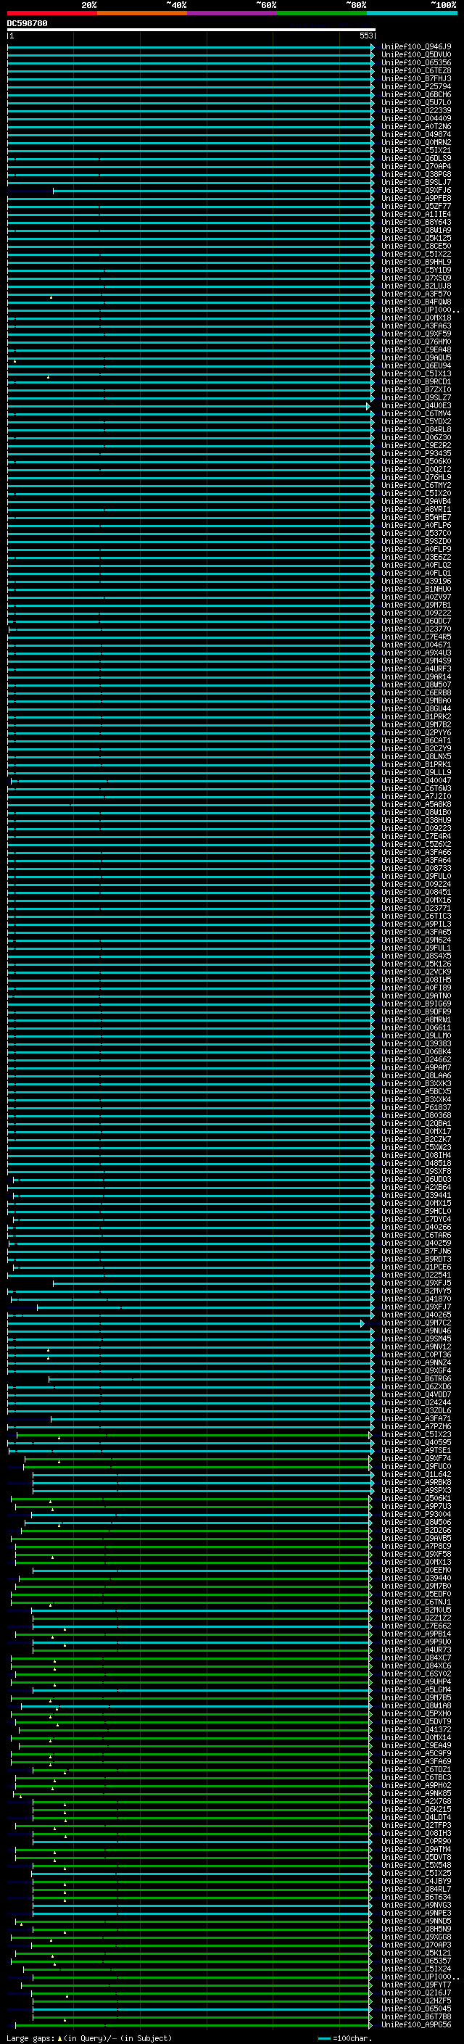Viewport: 464px width, 2044px height.
Task: Pick the UniRef100_C5IX23 hit name
Action: tap(416, 1435)
